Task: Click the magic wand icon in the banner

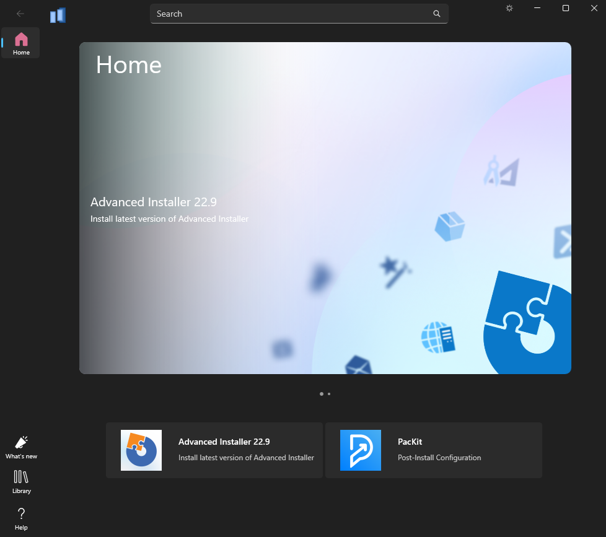Action: coord(395,271)
